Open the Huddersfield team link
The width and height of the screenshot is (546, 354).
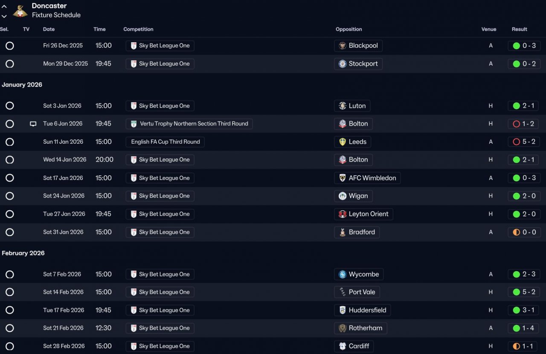[367, 310]
